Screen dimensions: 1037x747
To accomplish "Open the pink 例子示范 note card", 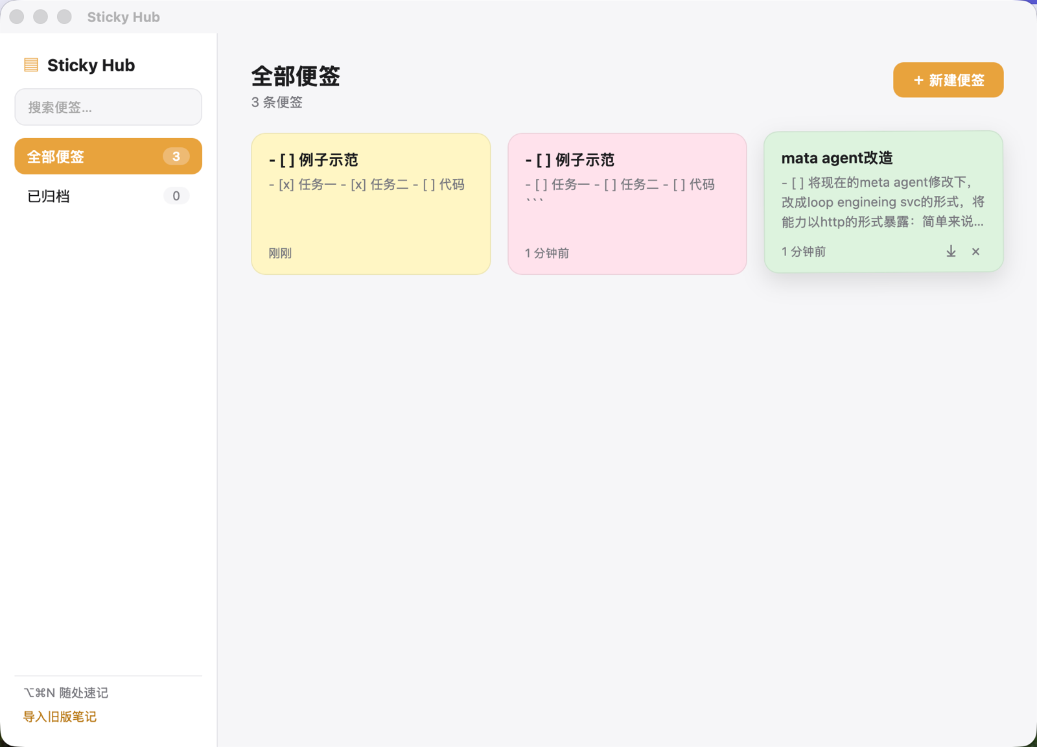I will pos(627,204).
